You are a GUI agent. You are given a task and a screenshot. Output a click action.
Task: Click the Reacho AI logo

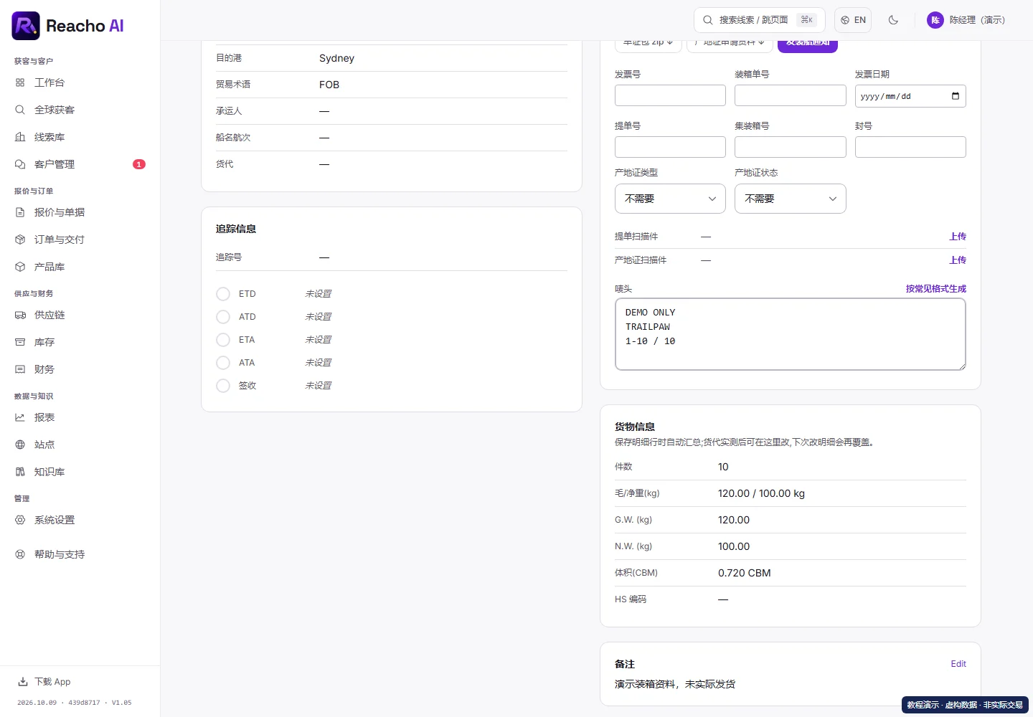pos(67,26)
